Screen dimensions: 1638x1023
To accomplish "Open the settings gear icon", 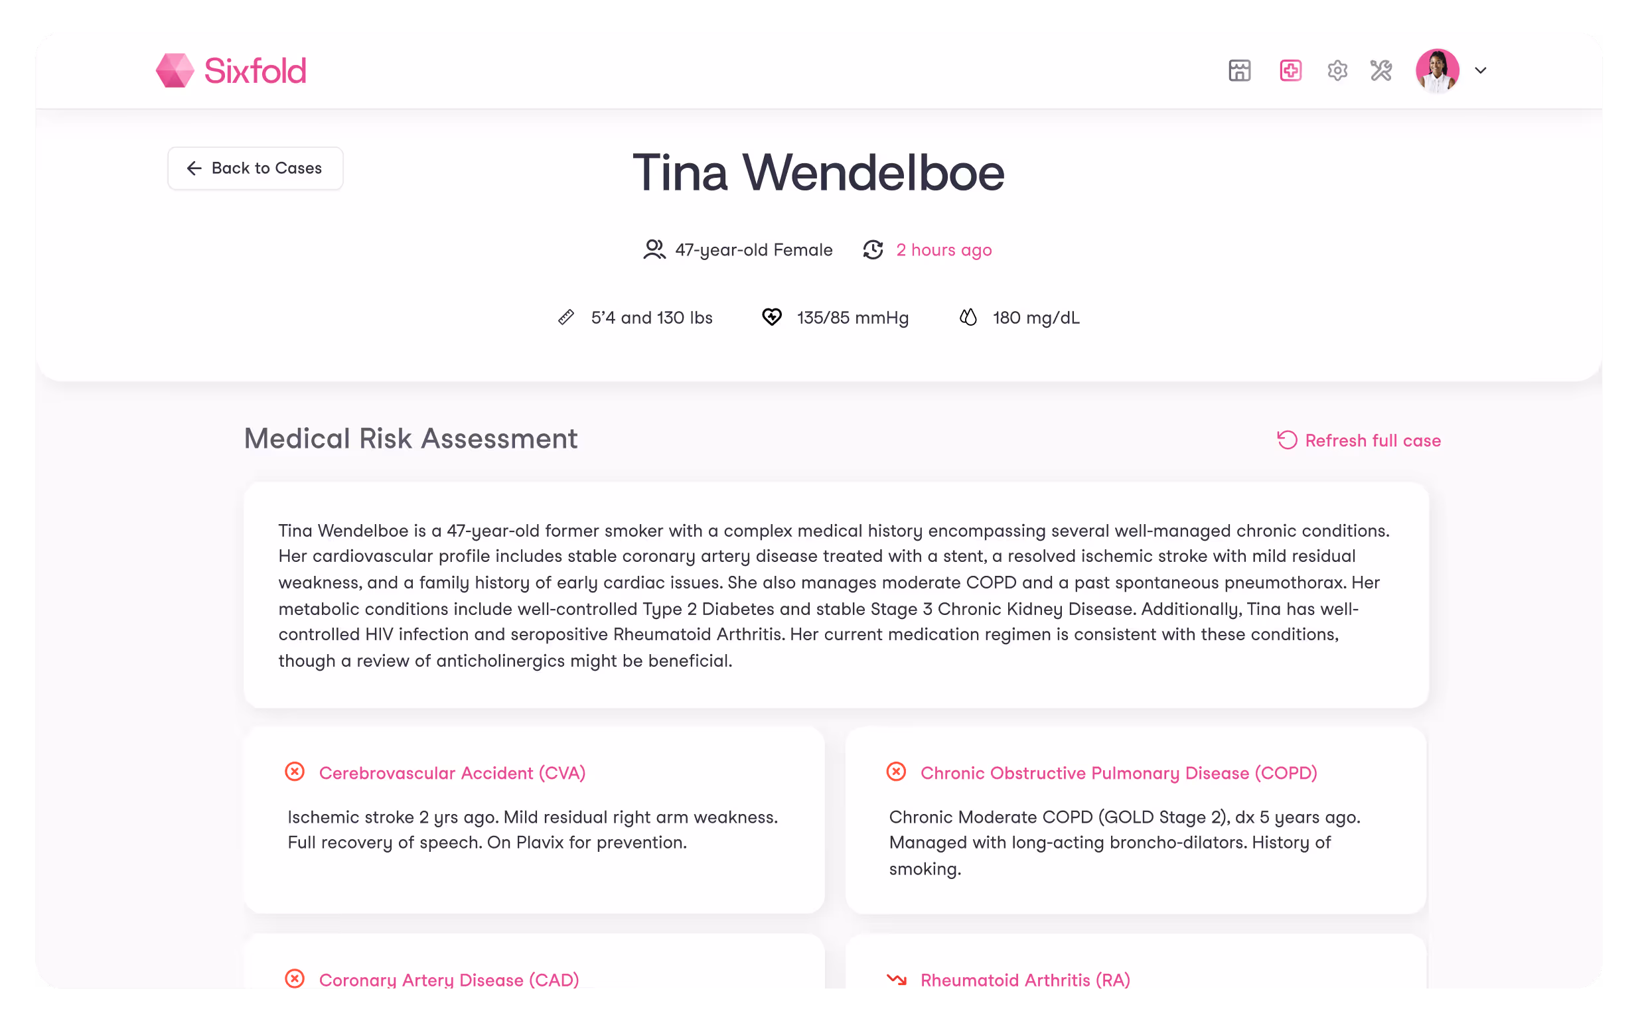I will 1337,70.
